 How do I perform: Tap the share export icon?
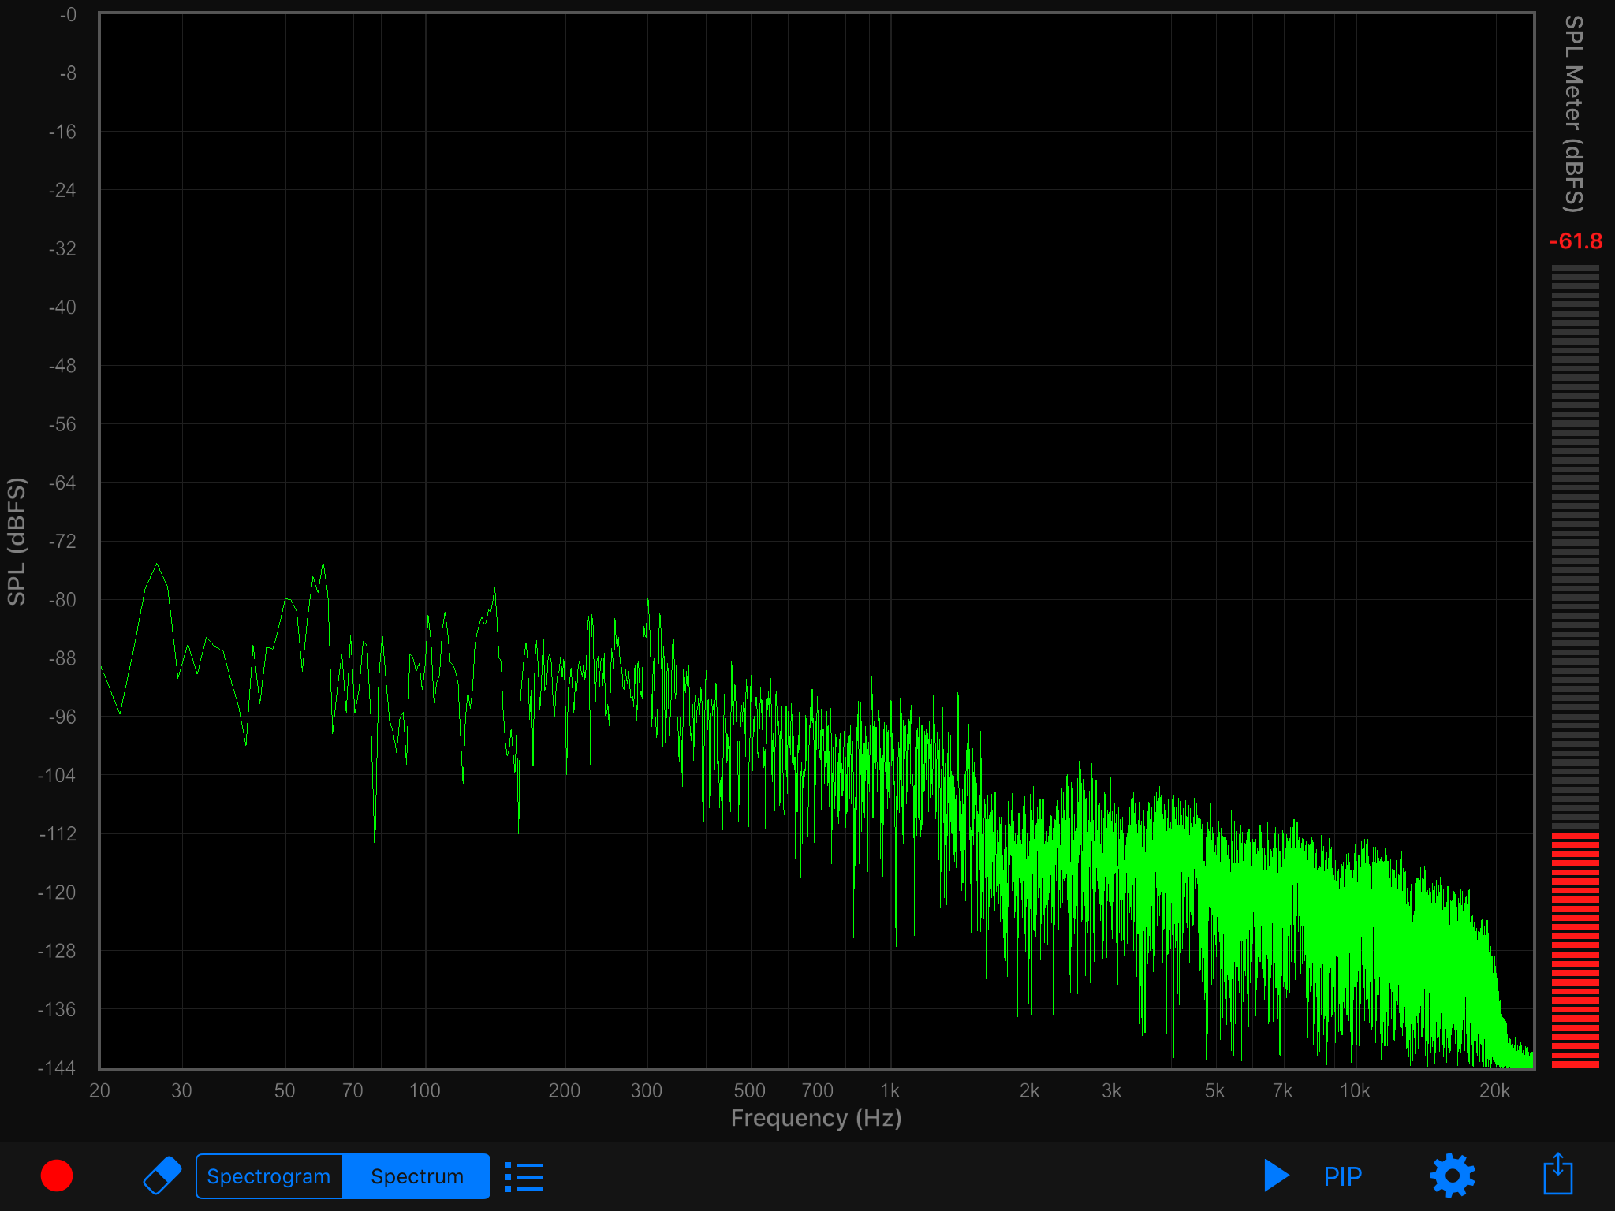pyautogui.click(x=1557, y=1174)
